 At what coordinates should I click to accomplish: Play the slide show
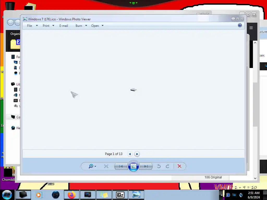(x=133, y=166)
